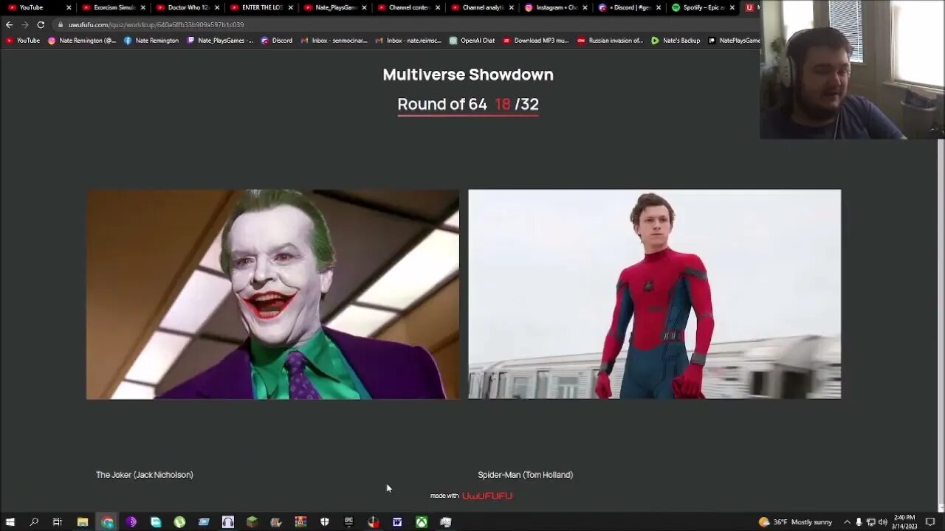Reload the uwufufu page

[x=41, y=24]
